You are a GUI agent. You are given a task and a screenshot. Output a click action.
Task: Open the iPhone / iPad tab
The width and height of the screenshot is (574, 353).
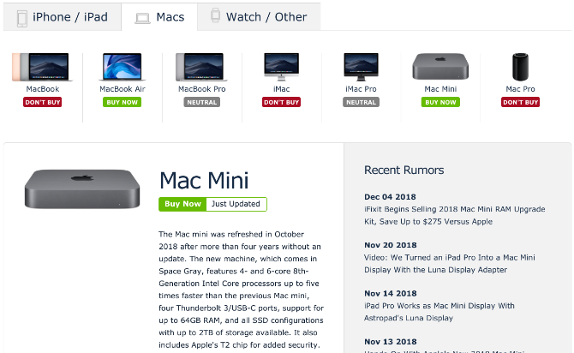(62, 17)
